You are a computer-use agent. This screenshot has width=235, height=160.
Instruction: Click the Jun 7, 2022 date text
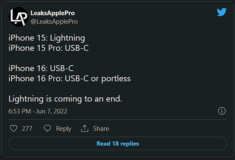[x=52, y=111]
